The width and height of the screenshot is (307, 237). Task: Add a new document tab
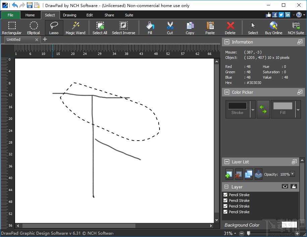click(x=45, y=39)
